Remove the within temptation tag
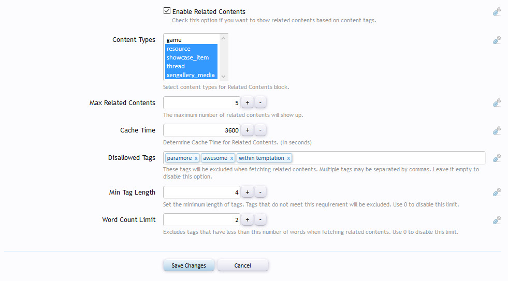Viewport: 508px width, 281px height. (288, 158)
